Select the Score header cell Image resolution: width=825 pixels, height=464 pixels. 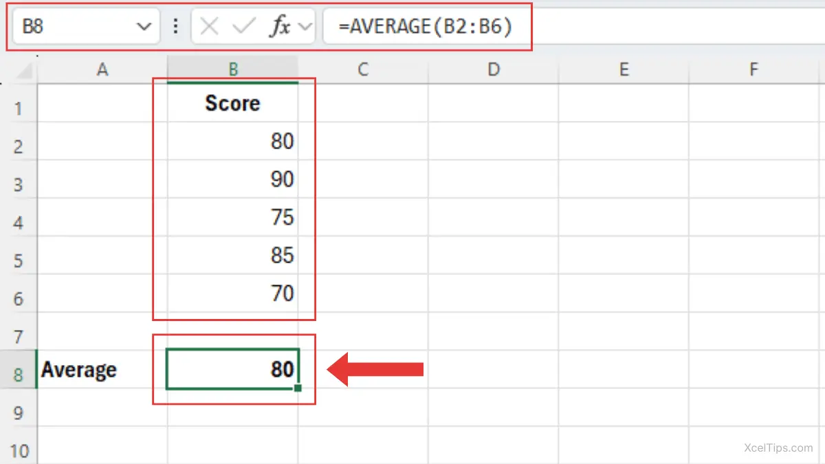coord(232,103)
